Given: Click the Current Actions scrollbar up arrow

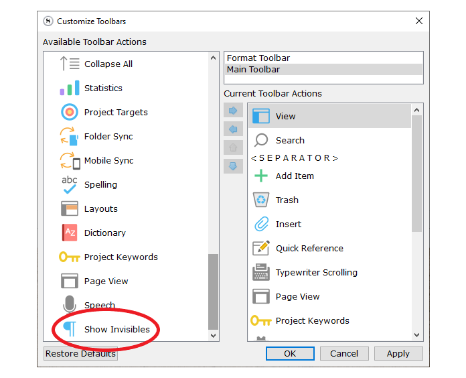Looking at the screenshot, I should pos(417,110).
